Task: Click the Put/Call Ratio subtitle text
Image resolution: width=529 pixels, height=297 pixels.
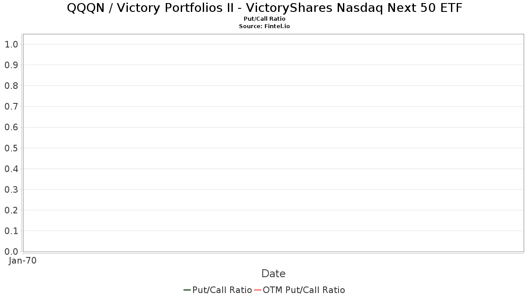Action: (264, 19)
